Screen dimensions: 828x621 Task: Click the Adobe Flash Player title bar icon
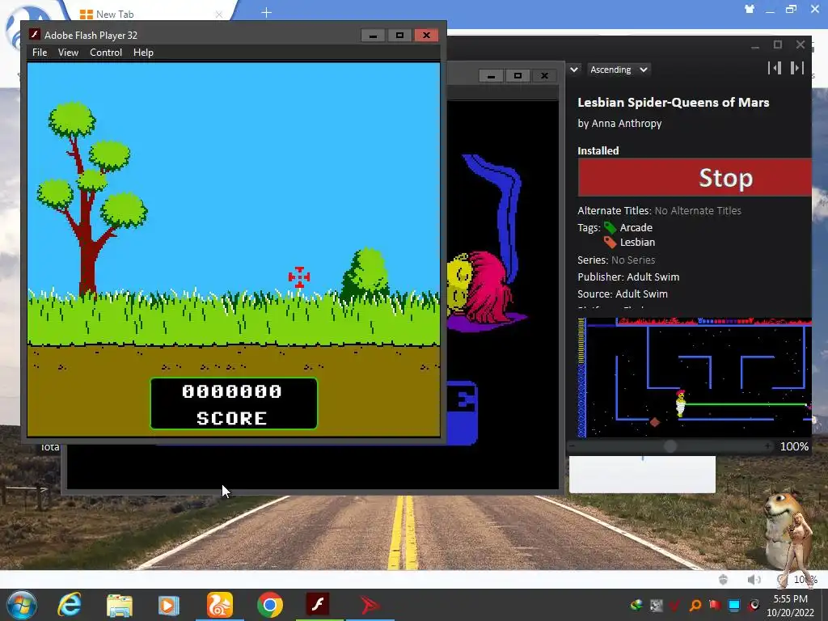pos(34,35)
